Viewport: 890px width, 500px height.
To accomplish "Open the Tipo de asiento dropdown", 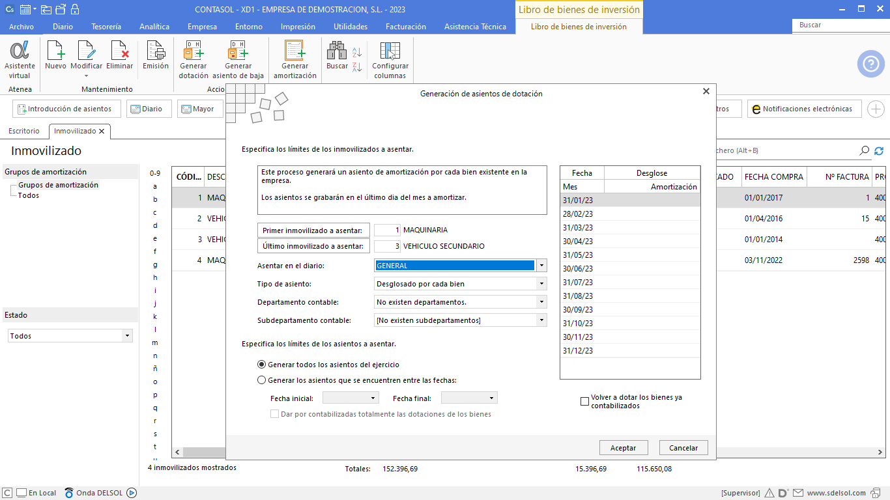I will [541, 284].
